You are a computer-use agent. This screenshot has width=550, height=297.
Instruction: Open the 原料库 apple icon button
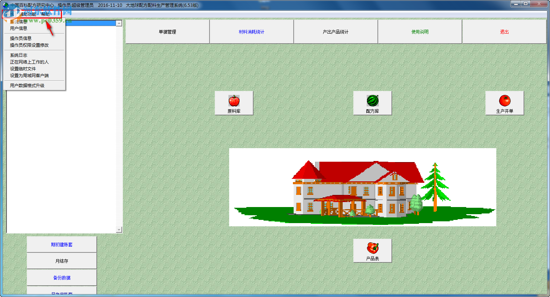234,103
